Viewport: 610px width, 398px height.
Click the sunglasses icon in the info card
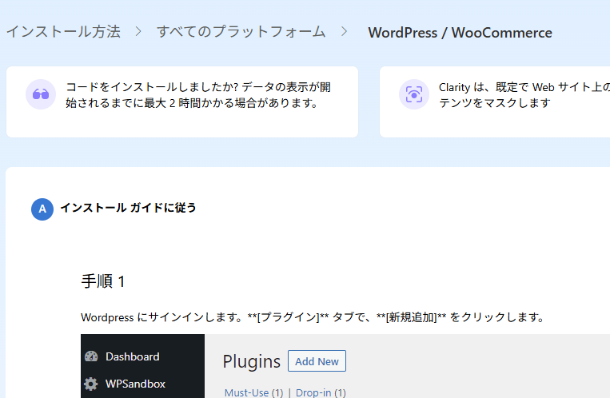click(41, 94)
